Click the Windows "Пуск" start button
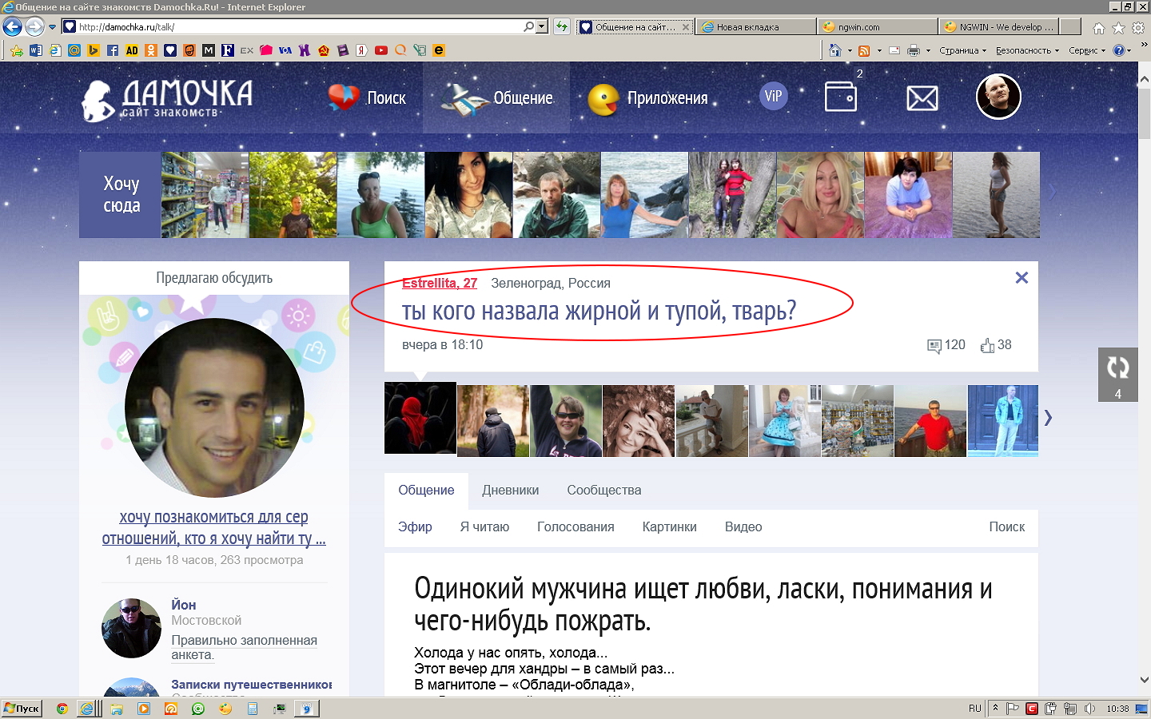 coord(22,709)
